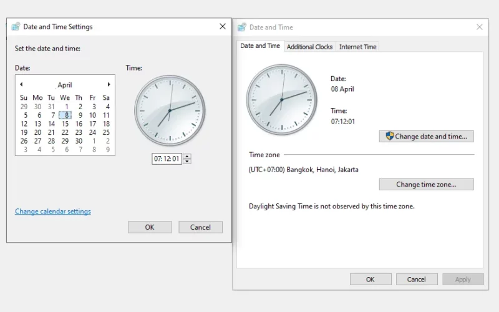Click the analog clock in Date and Time tab
Viewport: 499px width, 312px height.
282,100
